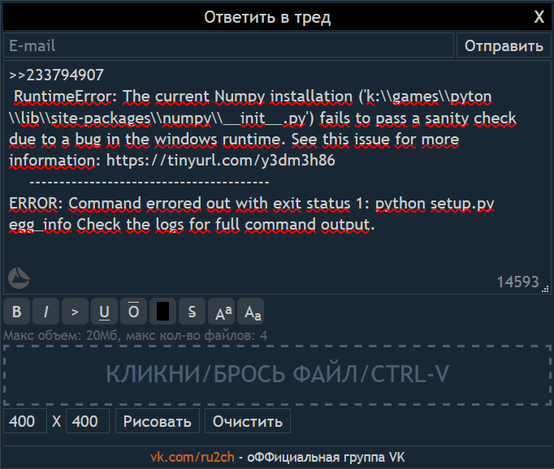Focus the E-mail input field
The image size is (554, 469).
tap(228, 45)
